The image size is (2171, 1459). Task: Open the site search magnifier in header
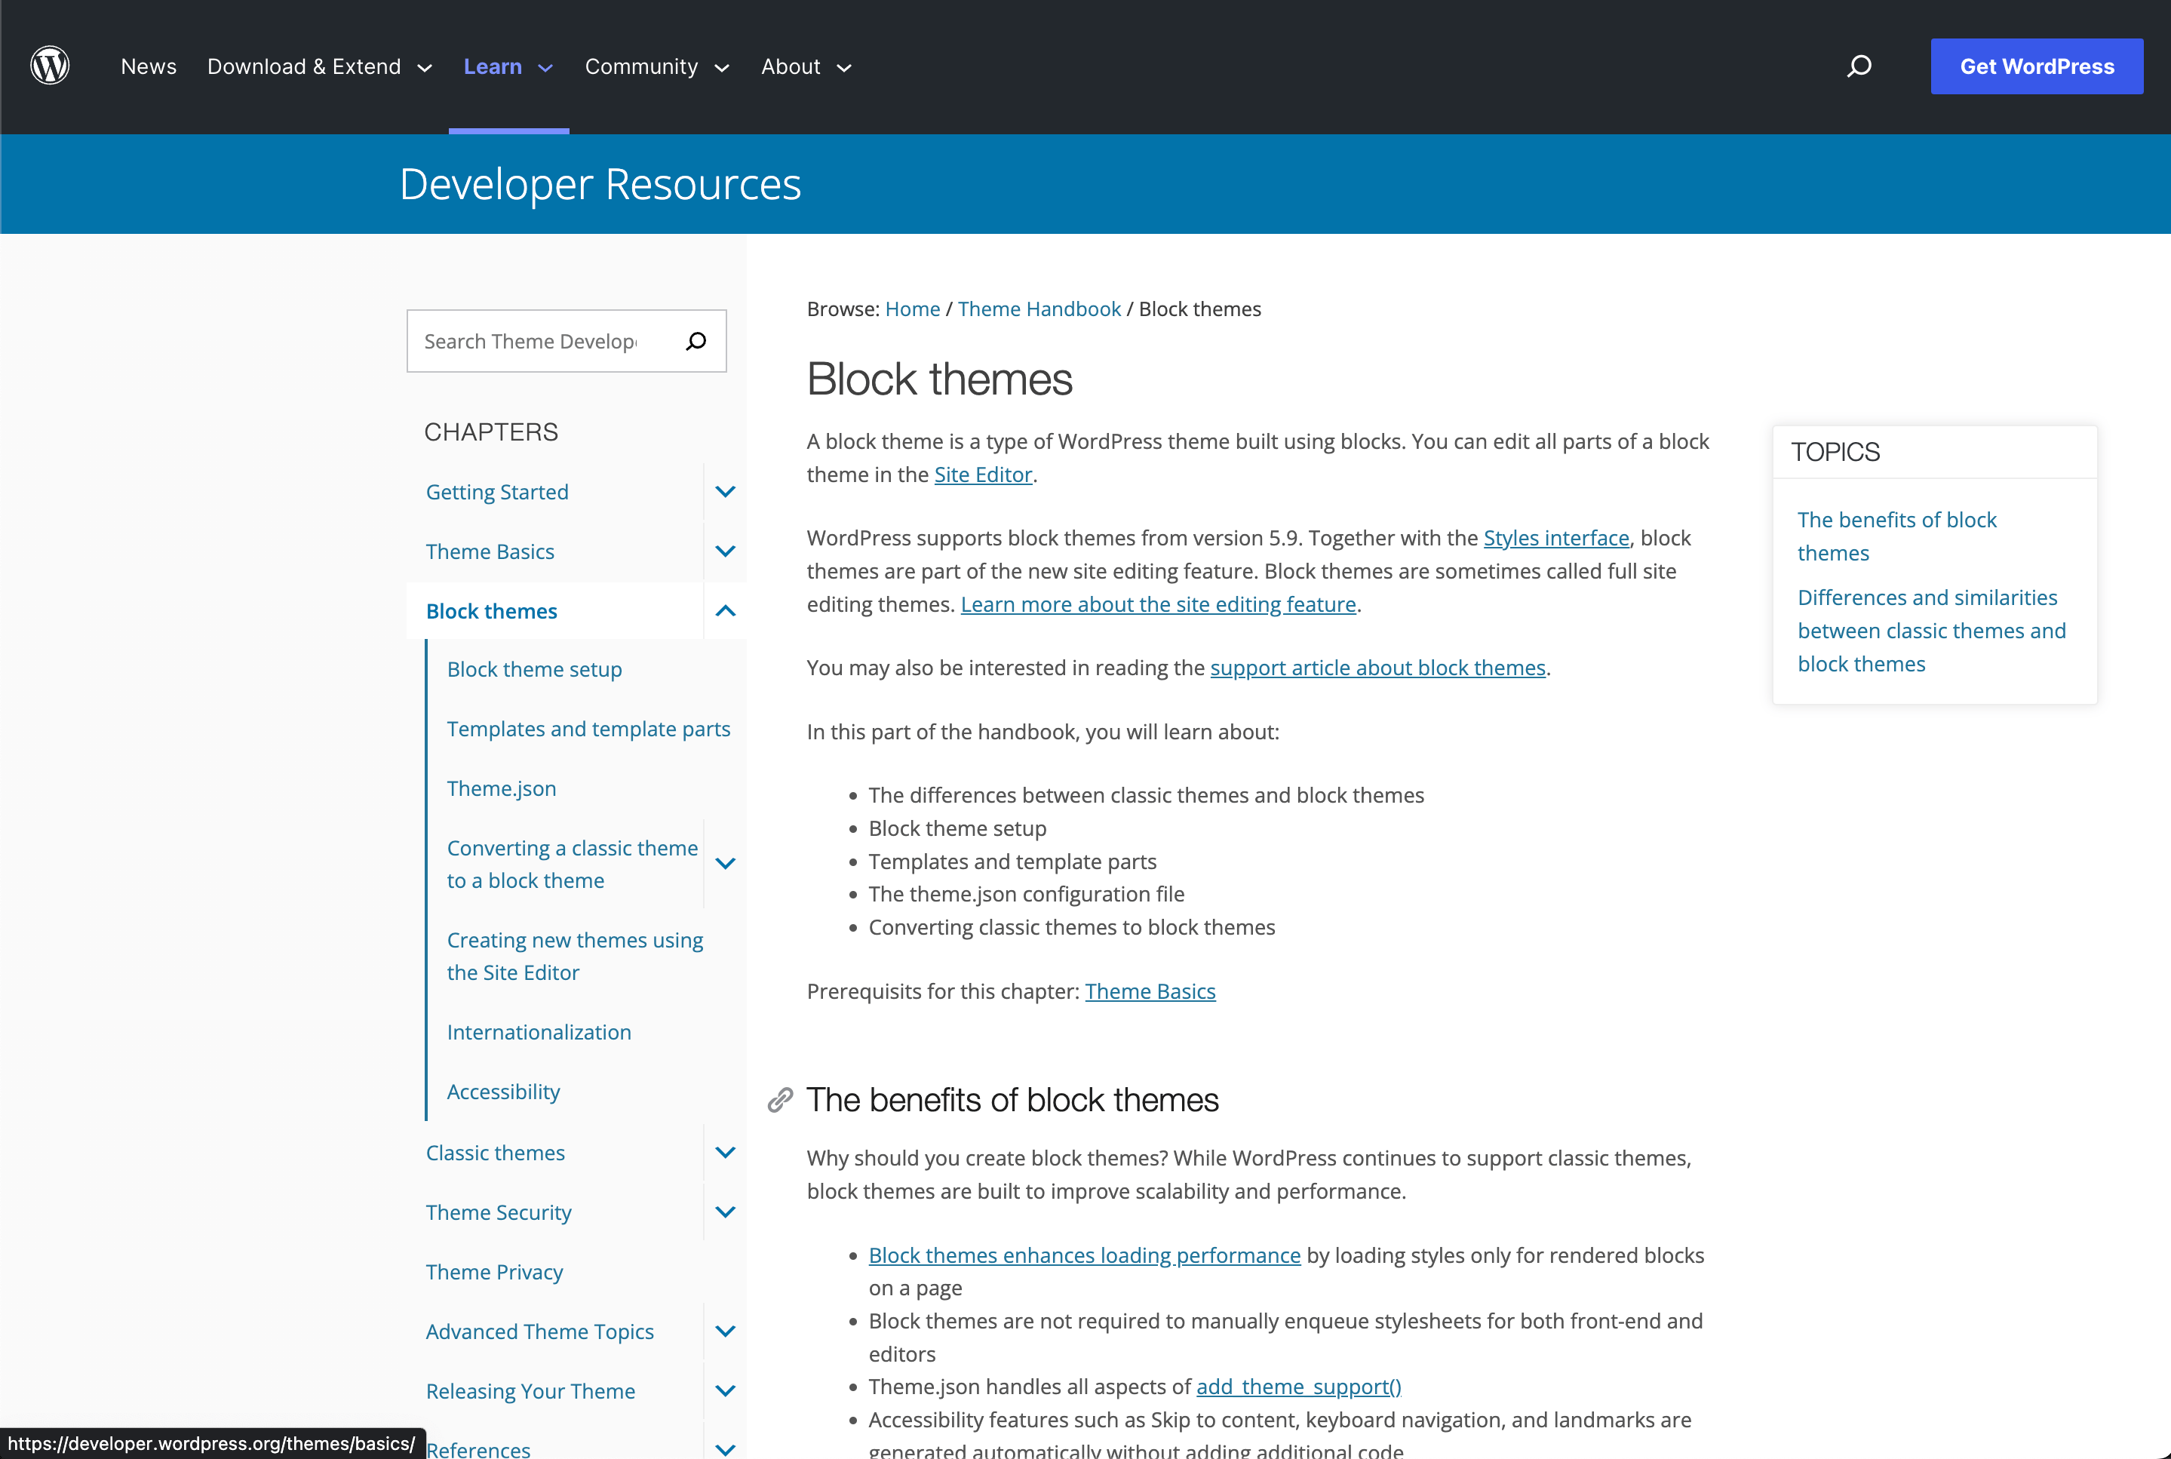[1859, 66]
